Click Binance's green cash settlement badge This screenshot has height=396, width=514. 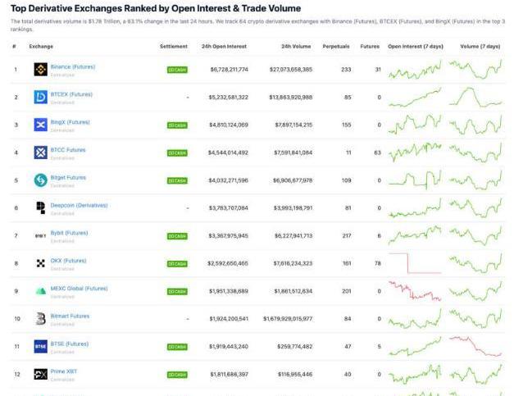pos(177,70)
